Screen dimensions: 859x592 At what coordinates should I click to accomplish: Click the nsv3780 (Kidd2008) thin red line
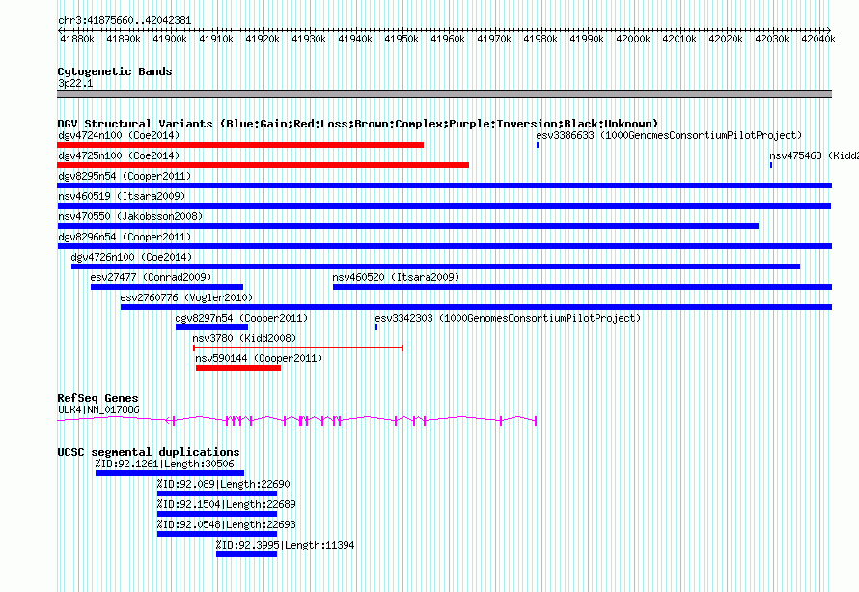pos(298,348)
